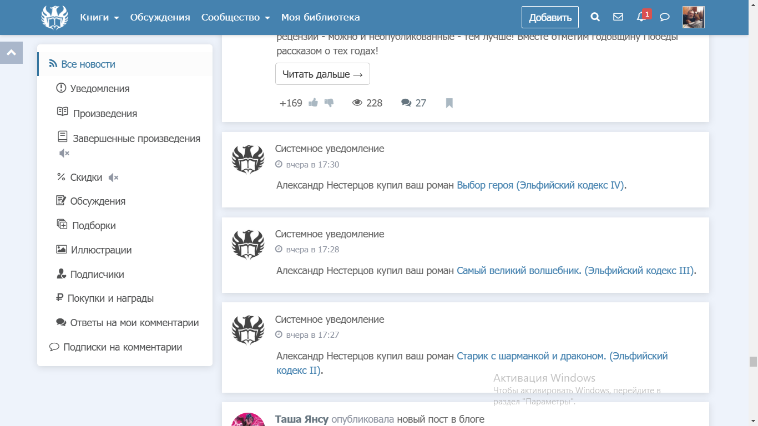This screenshot has width=758, height=426.
Task: Open the Выбор героя (Эльфийский кодекс IV) link
Action: point(540,185)
